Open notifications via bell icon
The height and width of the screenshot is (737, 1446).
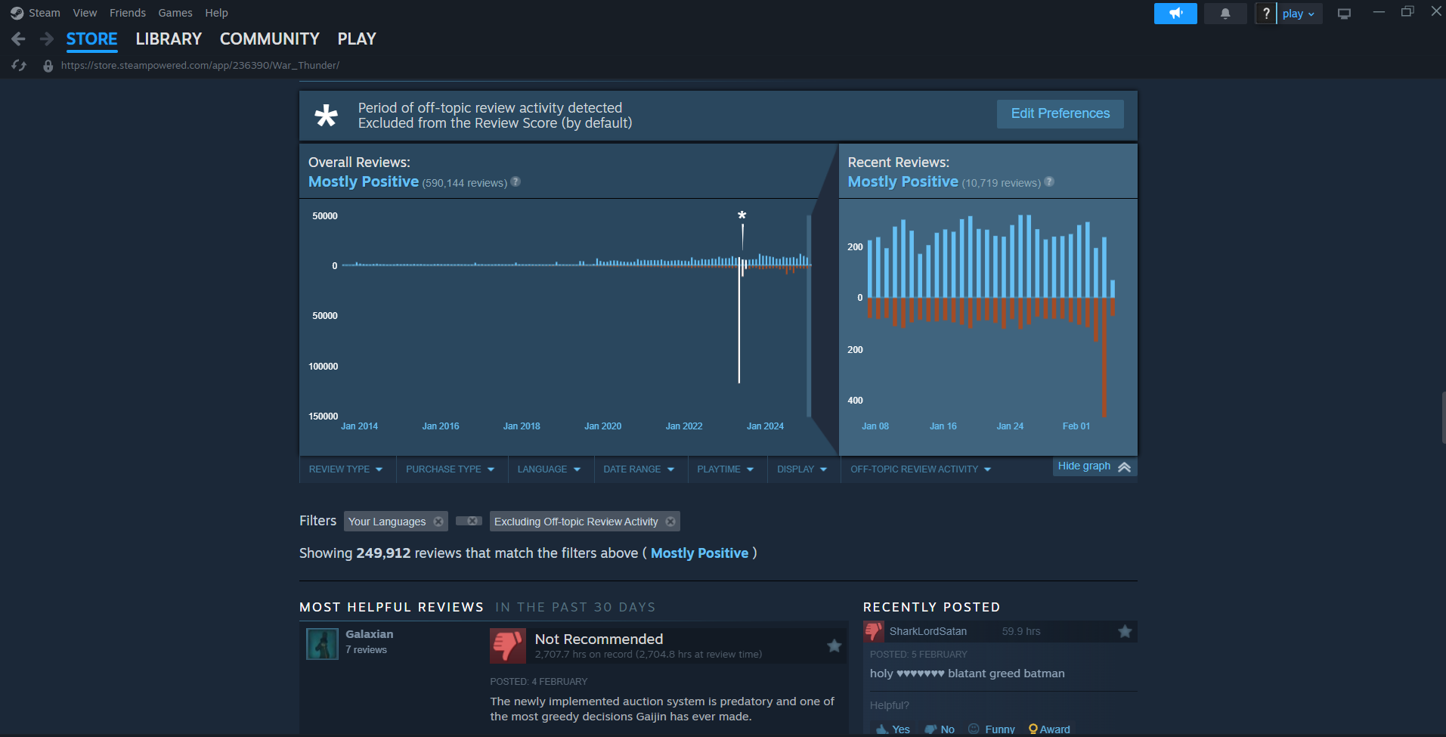point(1225,13)
